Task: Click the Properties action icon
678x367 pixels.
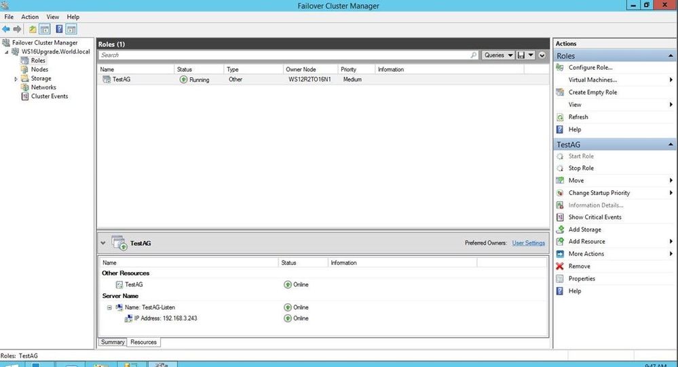Action: [x=560, y=278]
